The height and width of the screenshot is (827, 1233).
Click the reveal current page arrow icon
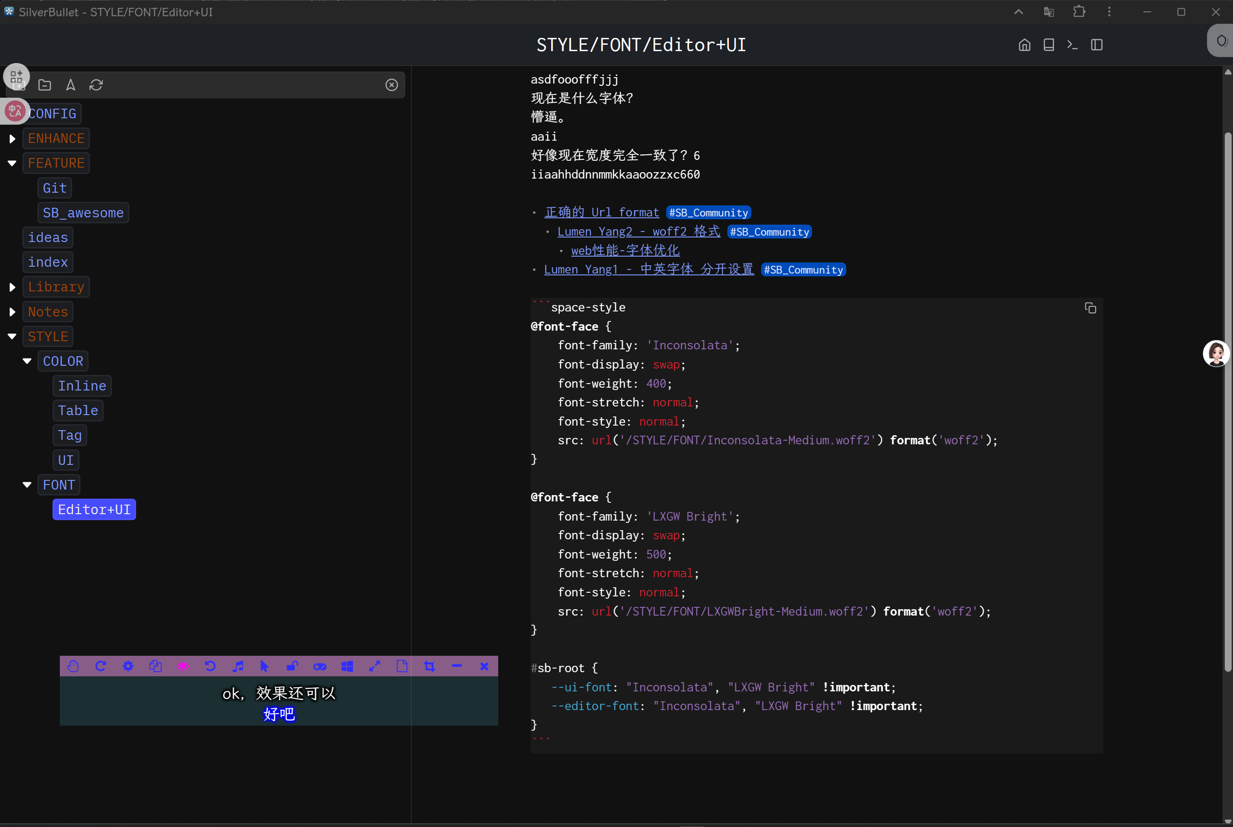pyautogui.click(x=71, y=85)
